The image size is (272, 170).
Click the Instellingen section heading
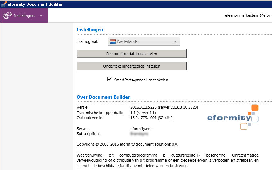[x=90, y=30]
